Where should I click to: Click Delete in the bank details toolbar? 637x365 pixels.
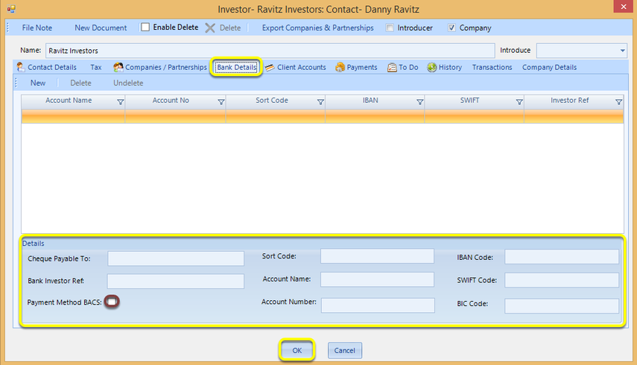coord(80,83)
